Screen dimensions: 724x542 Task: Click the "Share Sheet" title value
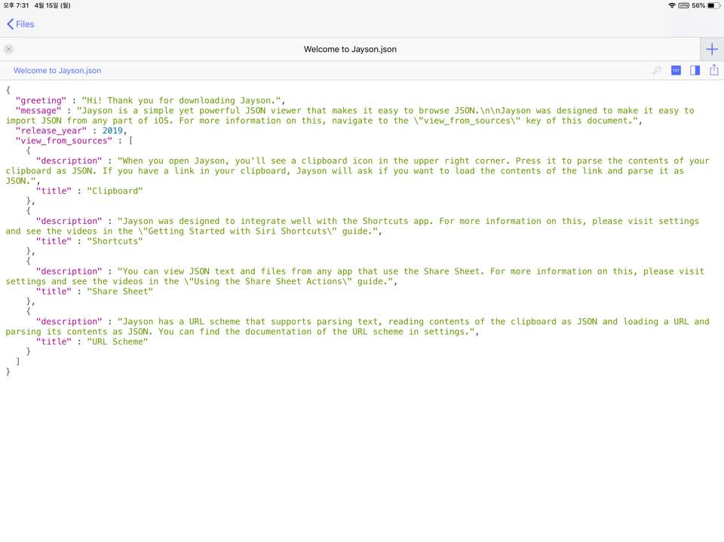pyautogui.click(x=120, y=291)
